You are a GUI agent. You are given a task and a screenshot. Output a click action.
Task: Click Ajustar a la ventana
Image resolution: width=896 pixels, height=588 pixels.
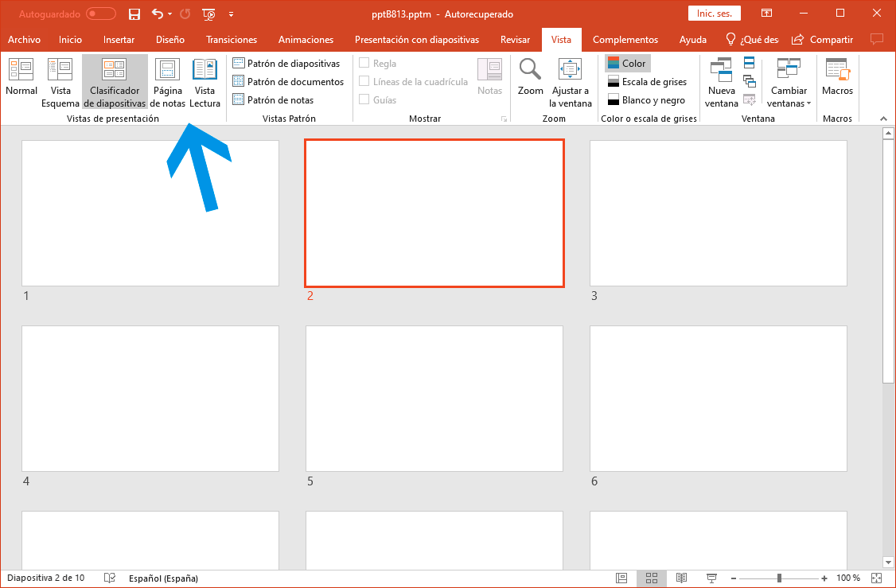[570, 82]
